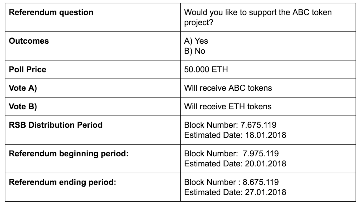Select estimated date 27.01.2018 line

pos(235,192)
